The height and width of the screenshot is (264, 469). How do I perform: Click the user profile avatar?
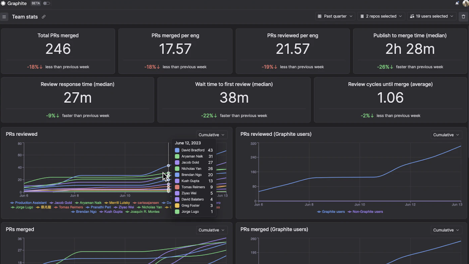pos(465,4)
